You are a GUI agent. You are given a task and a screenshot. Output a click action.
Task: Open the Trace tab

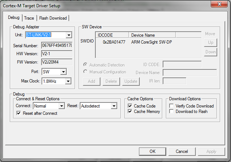29,18
